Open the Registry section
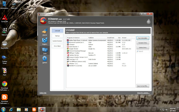Viewport: 179px width, 112px height. point(45,41)
